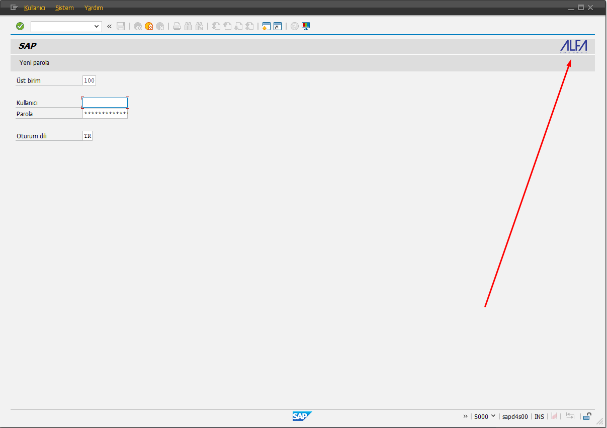Click the Parola password field

point(105,114)
